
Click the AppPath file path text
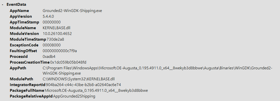click(157, 71)
